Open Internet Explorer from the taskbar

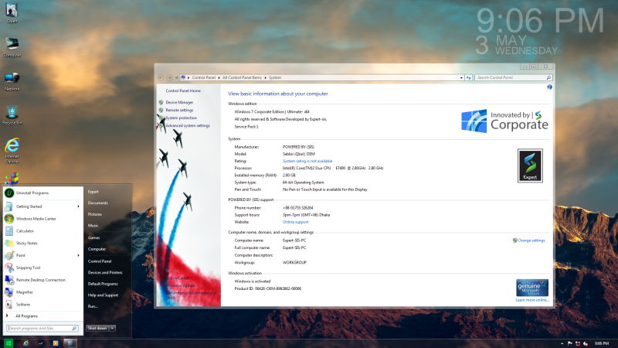click(x=26, y=343)
